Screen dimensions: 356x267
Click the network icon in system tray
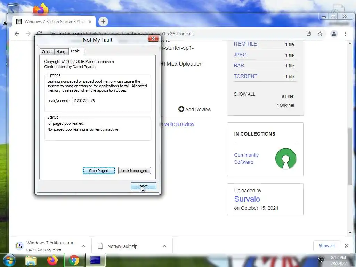point(321,260)
